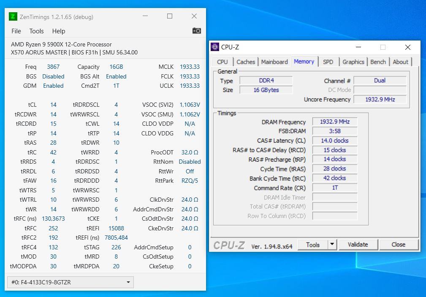Viewport: 426px width, 297px height.
Task: Click the BGS value Disabled
Action: tap(53, 76)
